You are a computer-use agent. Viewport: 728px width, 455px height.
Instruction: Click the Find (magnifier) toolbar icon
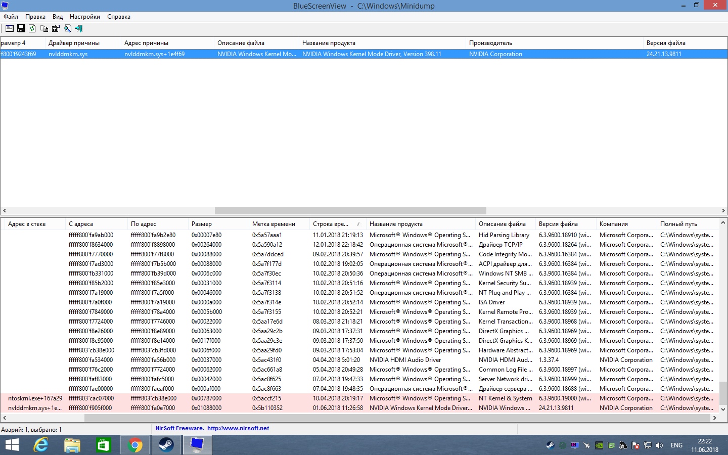tap(68, 28)
